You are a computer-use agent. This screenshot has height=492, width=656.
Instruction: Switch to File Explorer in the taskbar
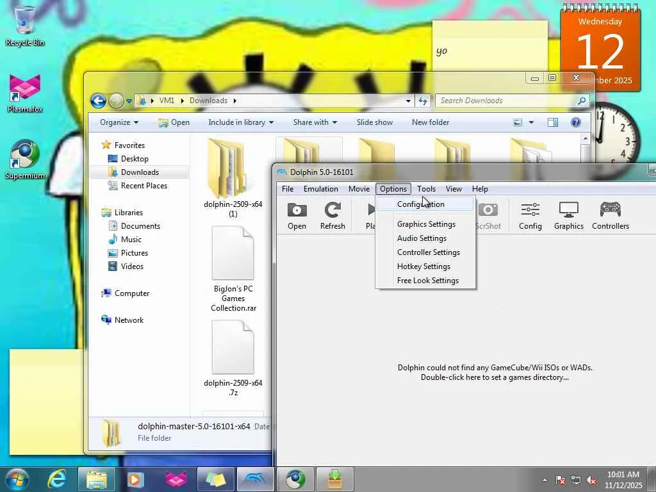(x=97, y=479)
